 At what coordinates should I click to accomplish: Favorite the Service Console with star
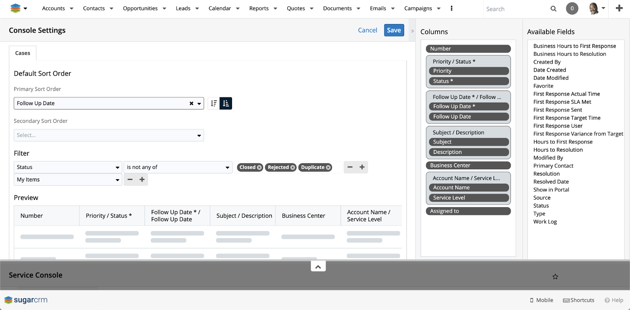tap(555, 277)
